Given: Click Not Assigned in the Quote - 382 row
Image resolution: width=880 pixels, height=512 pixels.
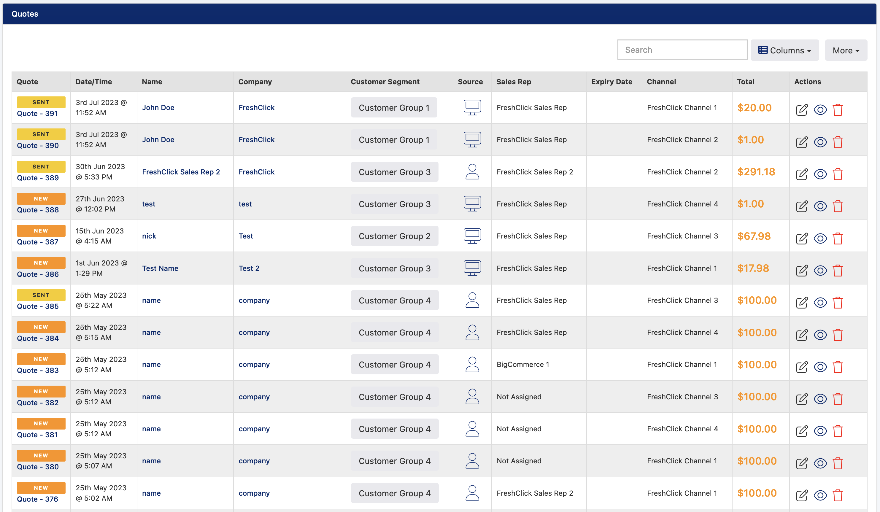Looking at the screenshot, I should click(519, 397).
